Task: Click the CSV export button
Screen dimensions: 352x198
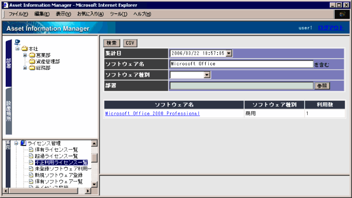Action: point(130,43)
